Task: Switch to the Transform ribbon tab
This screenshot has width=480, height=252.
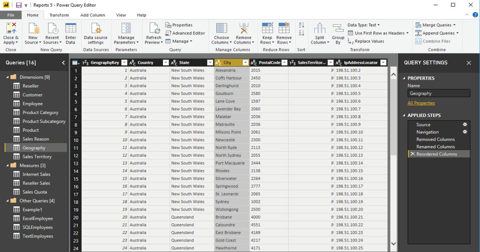Action: pos(59,15)
